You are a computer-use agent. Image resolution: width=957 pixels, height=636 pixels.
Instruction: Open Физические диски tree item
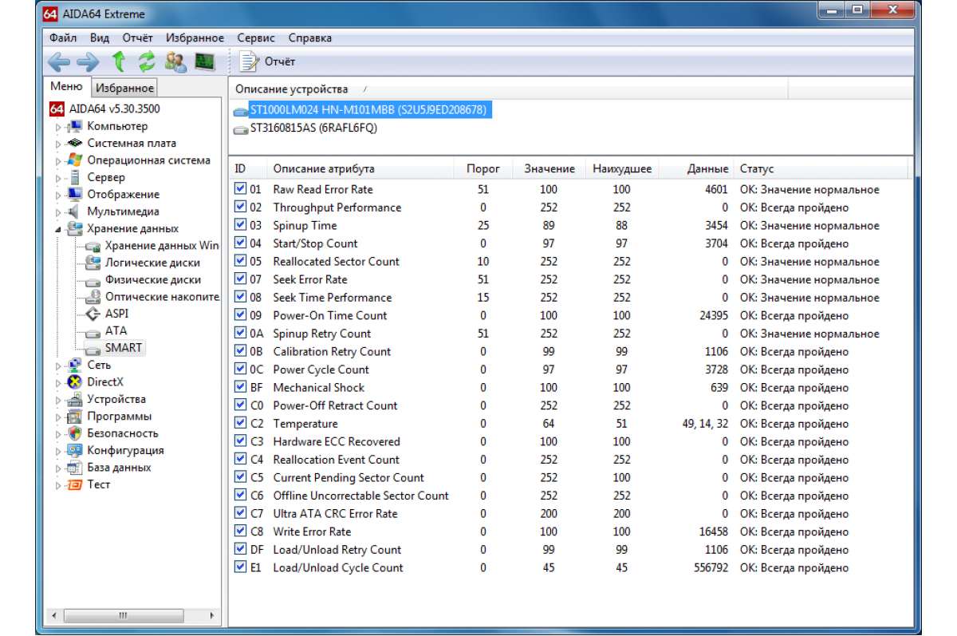pos(152,279)
